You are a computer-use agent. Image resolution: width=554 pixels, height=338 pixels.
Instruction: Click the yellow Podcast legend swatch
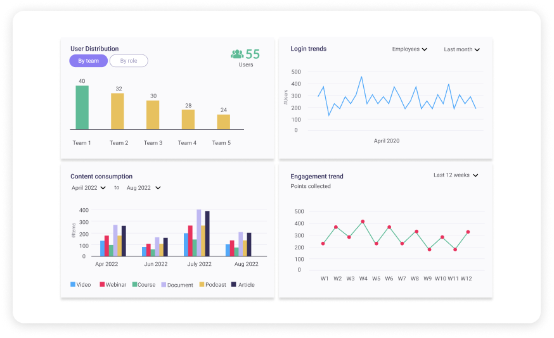tap(202, 285)
